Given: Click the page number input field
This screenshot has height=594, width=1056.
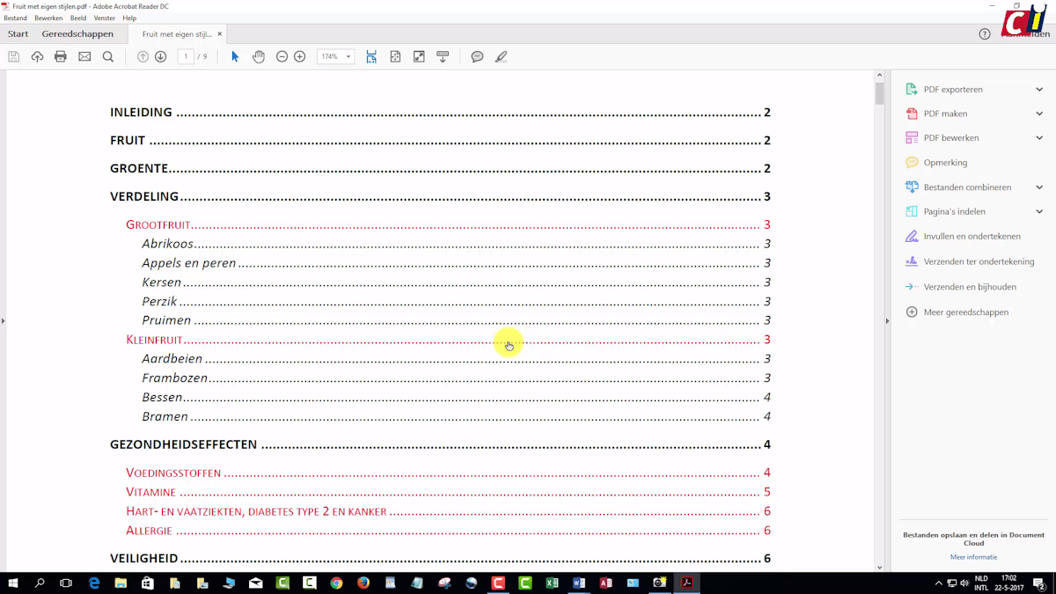Looking at the screenshot, I should [x=186, y=56].
